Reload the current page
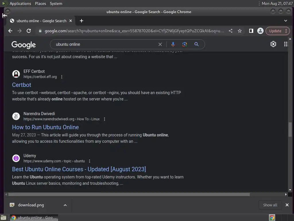294x221 pixels. (29, 31)
